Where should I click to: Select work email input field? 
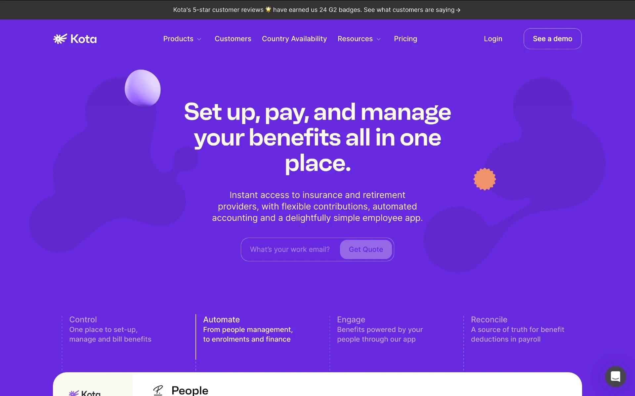tap(289, 249)
